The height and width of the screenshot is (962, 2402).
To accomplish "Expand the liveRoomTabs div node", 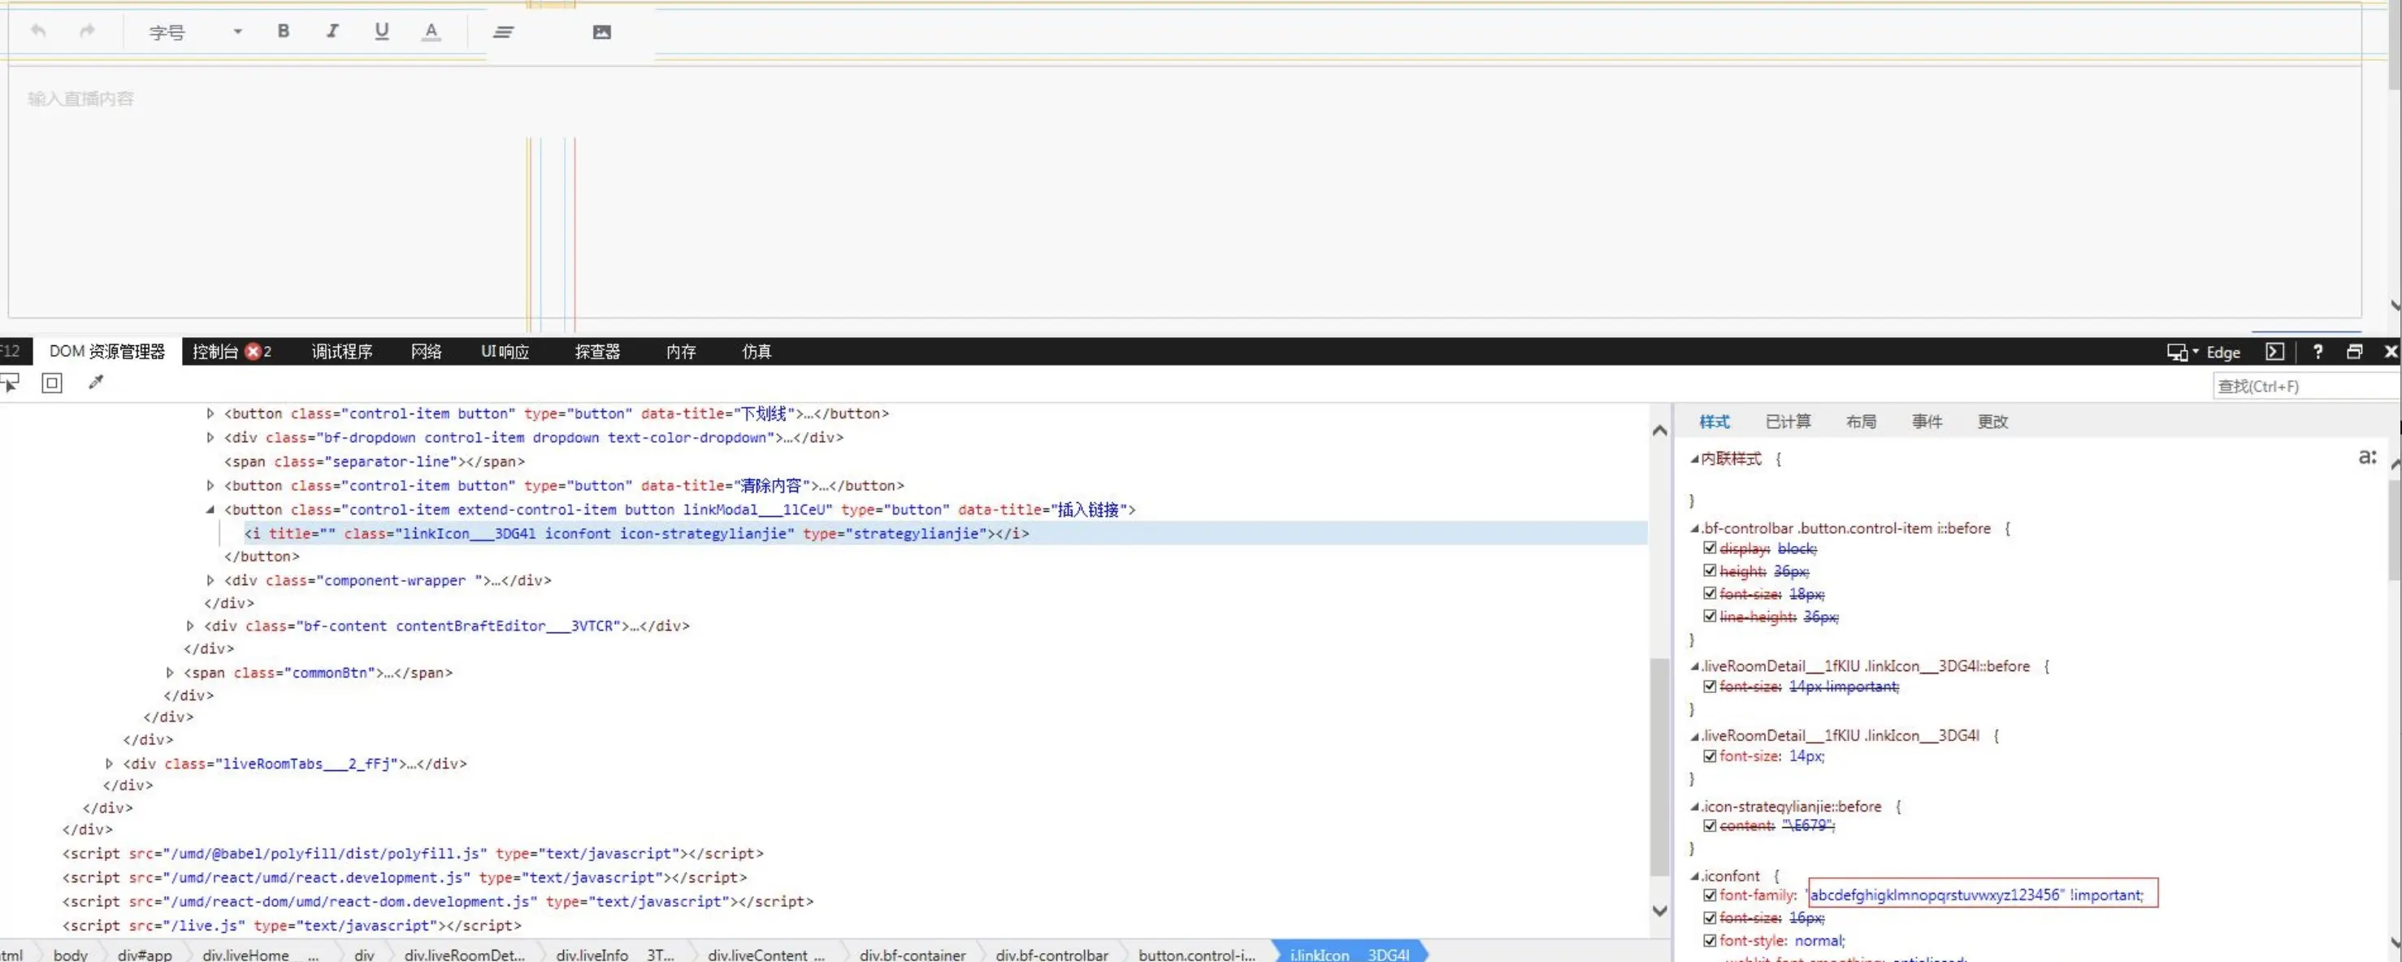I will coord(109,764).
